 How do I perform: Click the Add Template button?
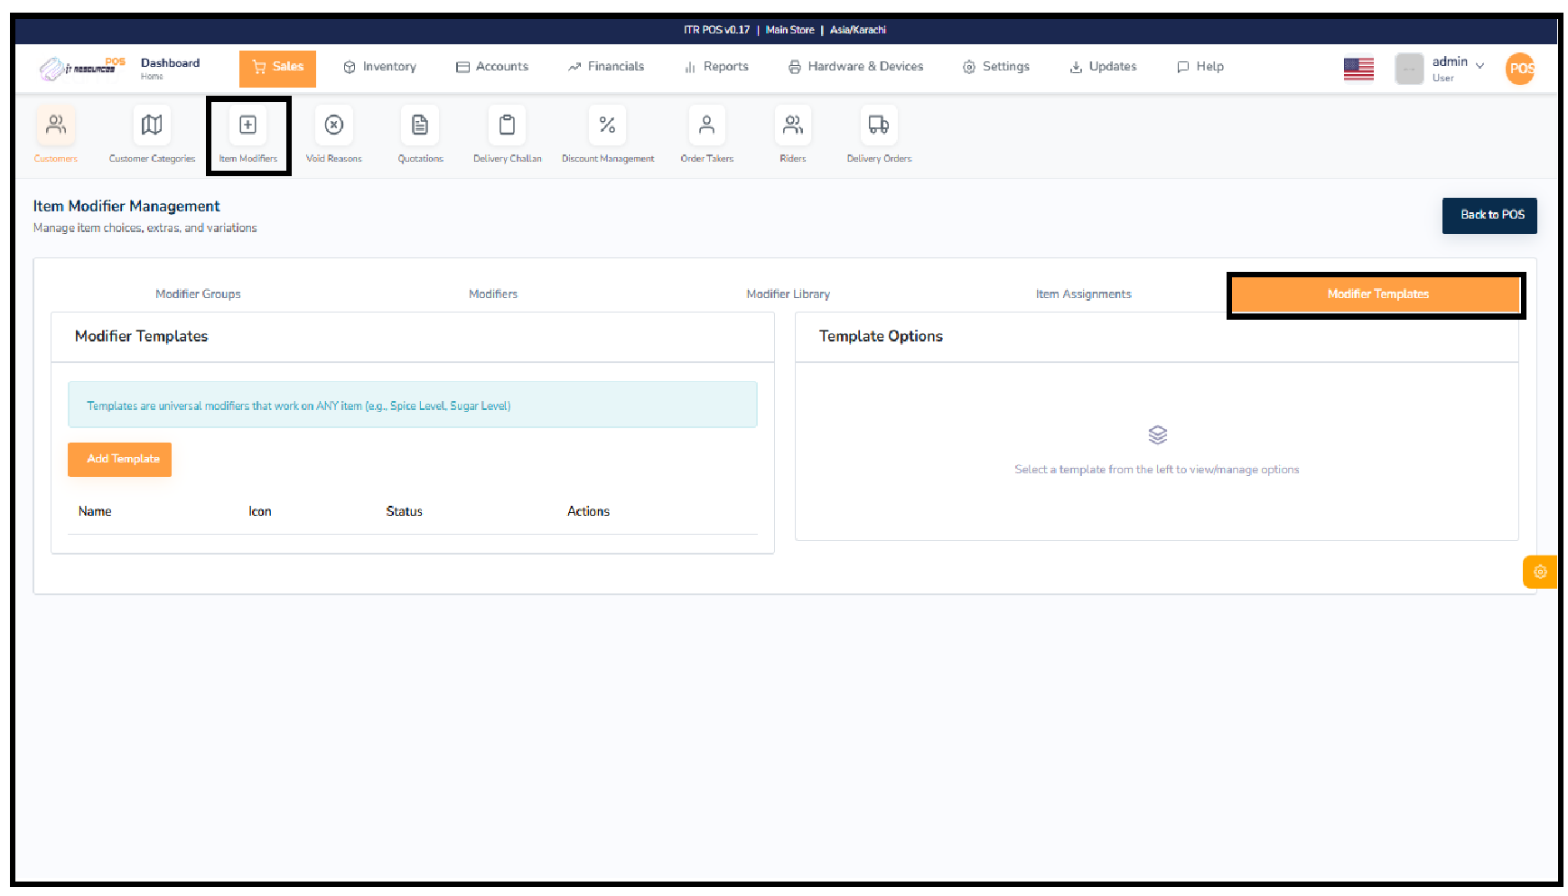[120, 459]
